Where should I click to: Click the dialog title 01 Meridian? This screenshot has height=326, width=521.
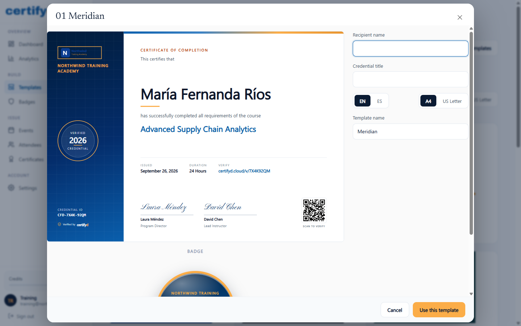point(80,16)
